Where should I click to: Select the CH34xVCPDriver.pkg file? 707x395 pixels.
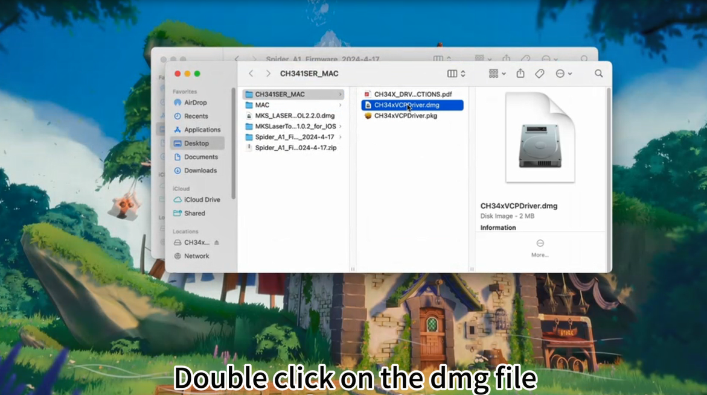coord(412,116)
